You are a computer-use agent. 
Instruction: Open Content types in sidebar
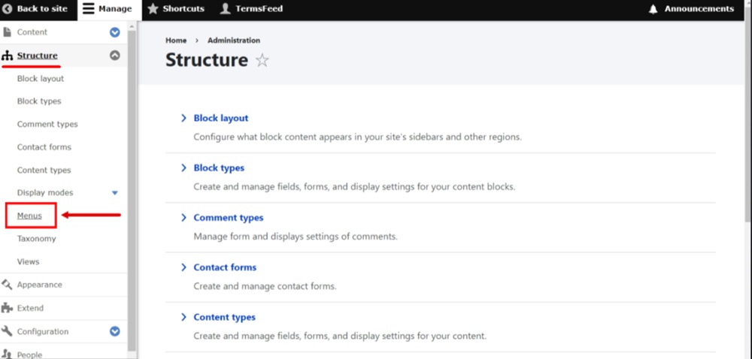44,170
